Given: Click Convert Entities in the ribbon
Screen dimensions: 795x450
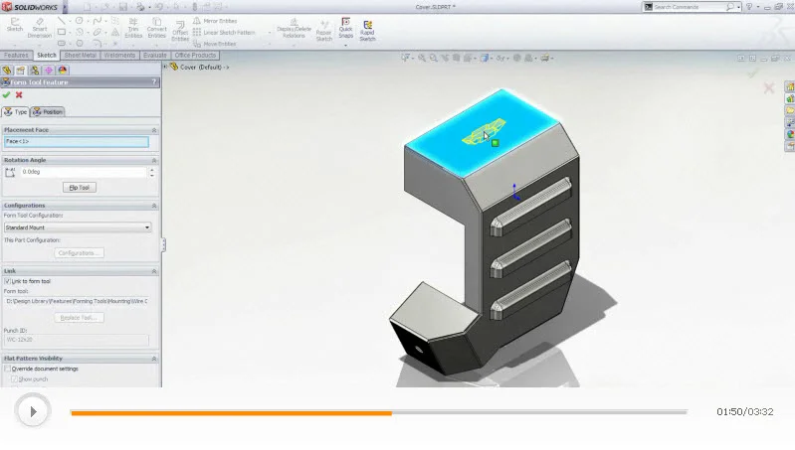Looking at the screenshot, I should pyautogui.click(x=156, y=28).
